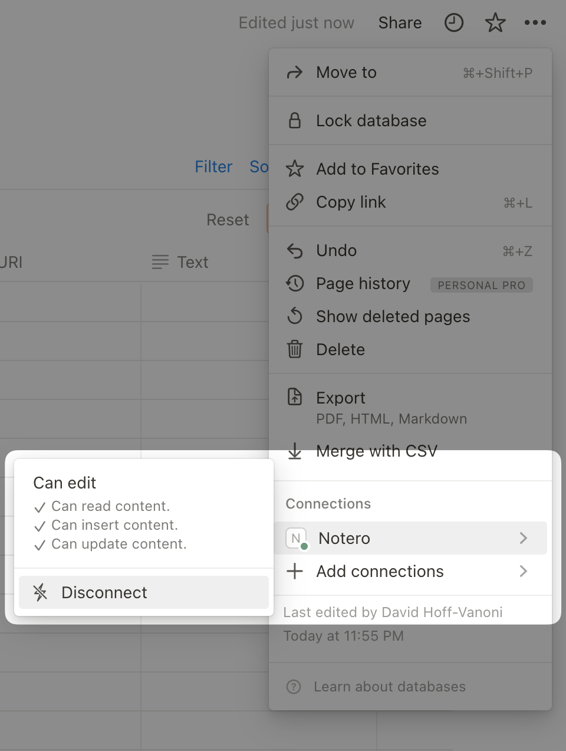The width and height of the screenshot is (566, 751).
Task: Select Move to in the menu
Action: tap(346, 73)
